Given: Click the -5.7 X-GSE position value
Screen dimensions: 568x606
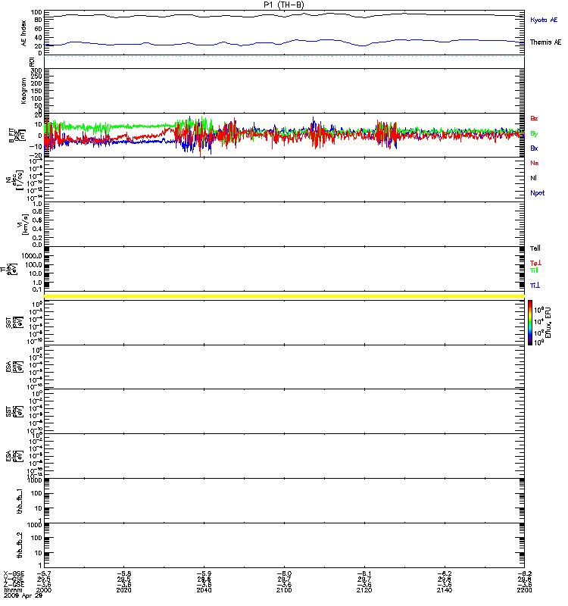Looking at the screenshot, I should coord(44,574).
